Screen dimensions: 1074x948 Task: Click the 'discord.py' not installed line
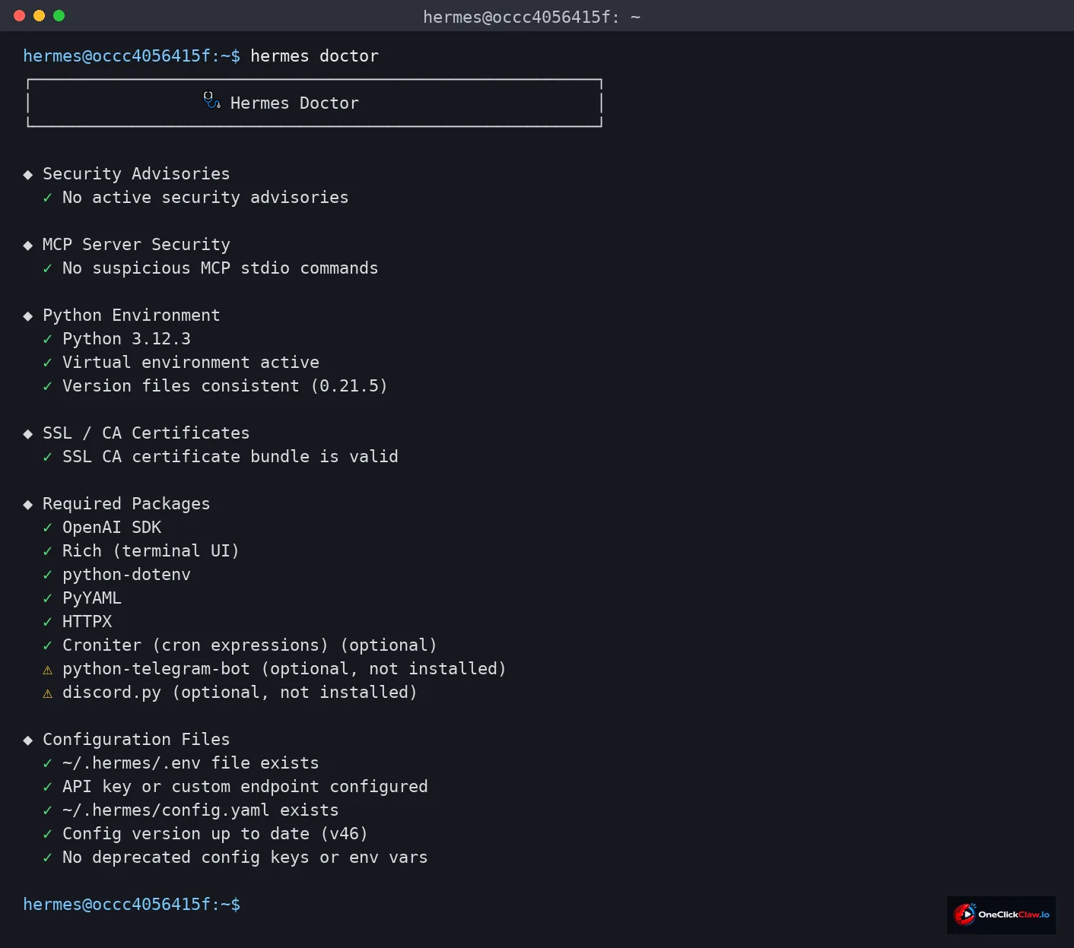[x=240, y=693]
